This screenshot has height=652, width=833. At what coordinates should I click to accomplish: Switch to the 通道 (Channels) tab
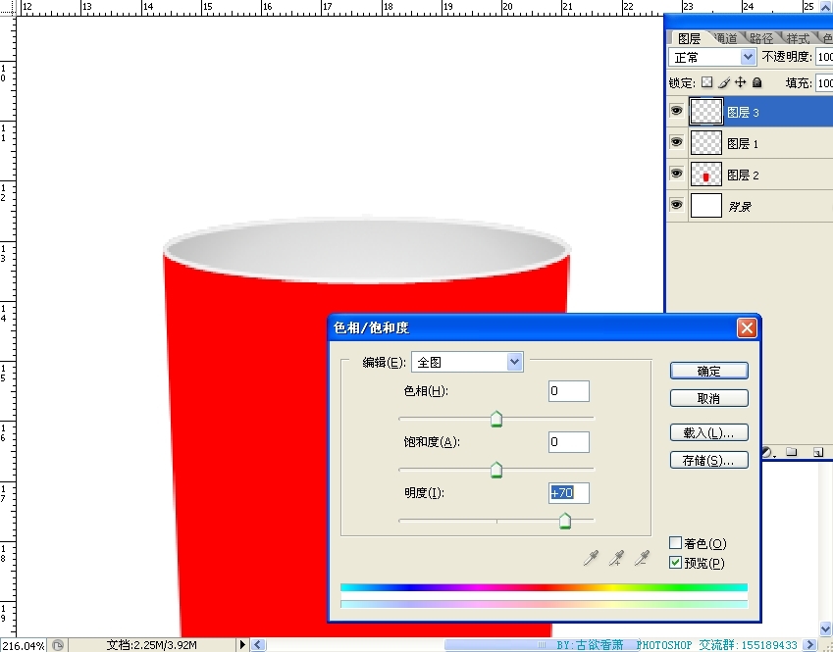click(725, 38)
